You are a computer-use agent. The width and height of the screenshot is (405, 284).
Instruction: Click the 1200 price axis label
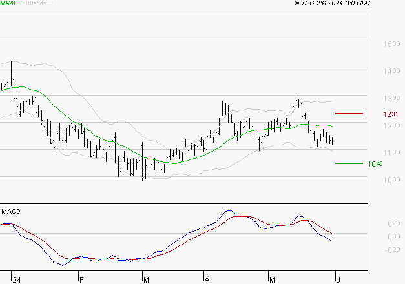point(391,125)
